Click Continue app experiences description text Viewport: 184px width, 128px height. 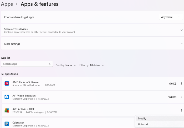click(39, 32)
